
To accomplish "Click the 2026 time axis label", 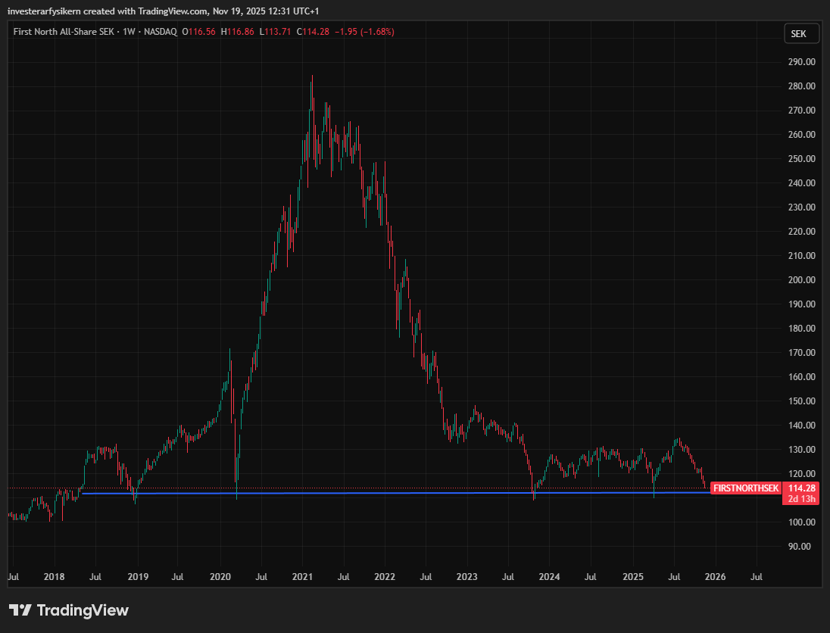I will point(715,577).
